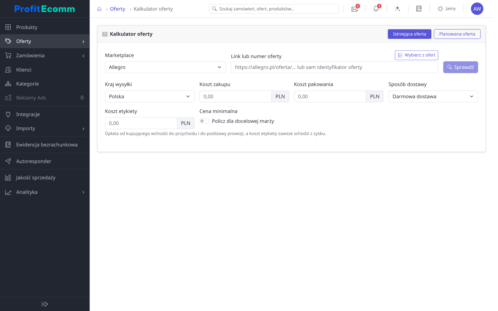This screenshot has height=311, width=498.
Task: Open the Kraj wysyłki Polska dropdown
Action: tap(150, 96)
